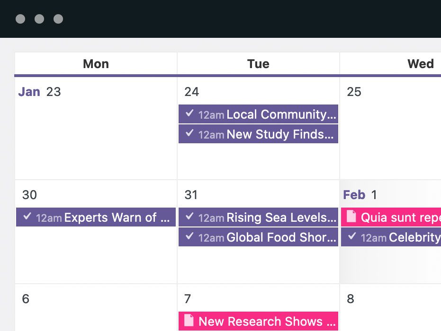Click checkmark icon on New Study Finds event
The height and width of the screenshot is (331, 441).
pos(189,133)
